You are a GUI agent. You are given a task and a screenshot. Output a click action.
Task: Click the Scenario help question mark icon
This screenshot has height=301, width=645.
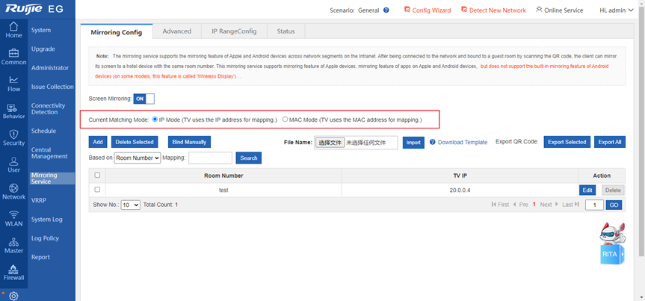point(386,10)
